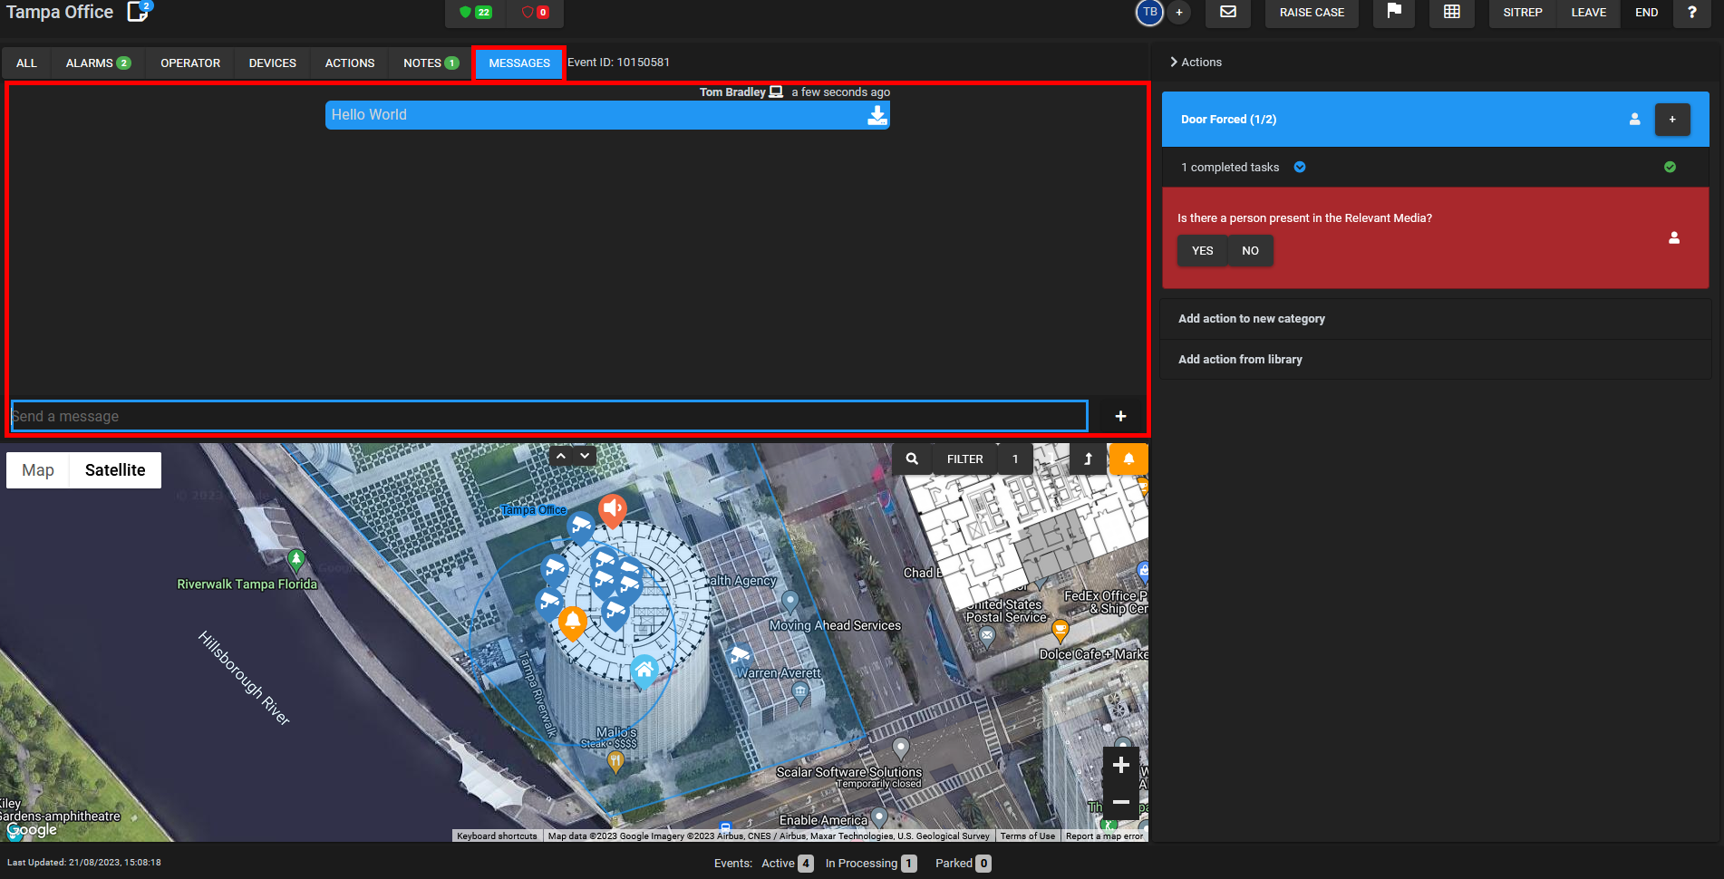Click the orange bell button on the map toolbar
Screen dimensions: 1724x879
pos(1128,459)
